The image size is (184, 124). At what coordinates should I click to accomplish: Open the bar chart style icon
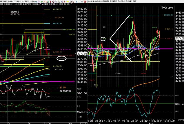click(x=47, y=2)
